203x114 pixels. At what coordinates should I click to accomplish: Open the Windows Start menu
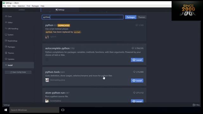[6, 110]
